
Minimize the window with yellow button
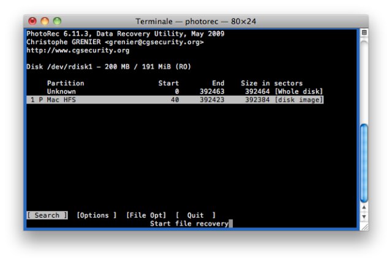point(45,21)
